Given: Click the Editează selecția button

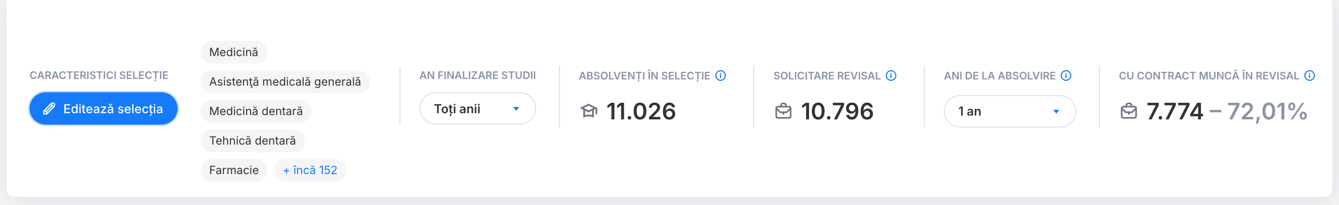Looking at the screenshot, I should (103, 108).
